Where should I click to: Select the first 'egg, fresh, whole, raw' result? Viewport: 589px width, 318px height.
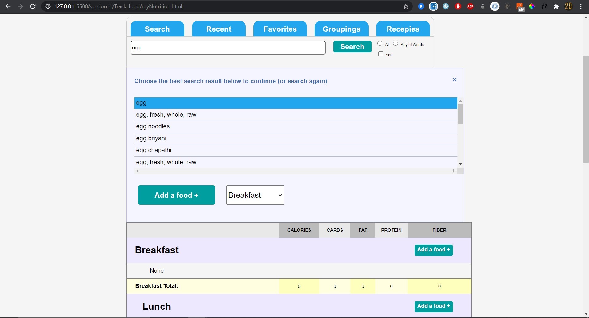pyautogui.click(x=295, y=115)
